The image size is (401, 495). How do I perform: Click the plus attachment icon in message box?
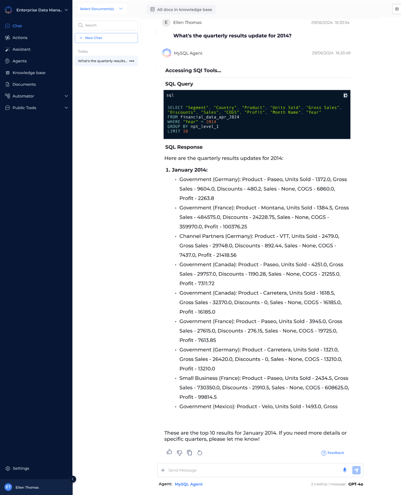(163, 470)
